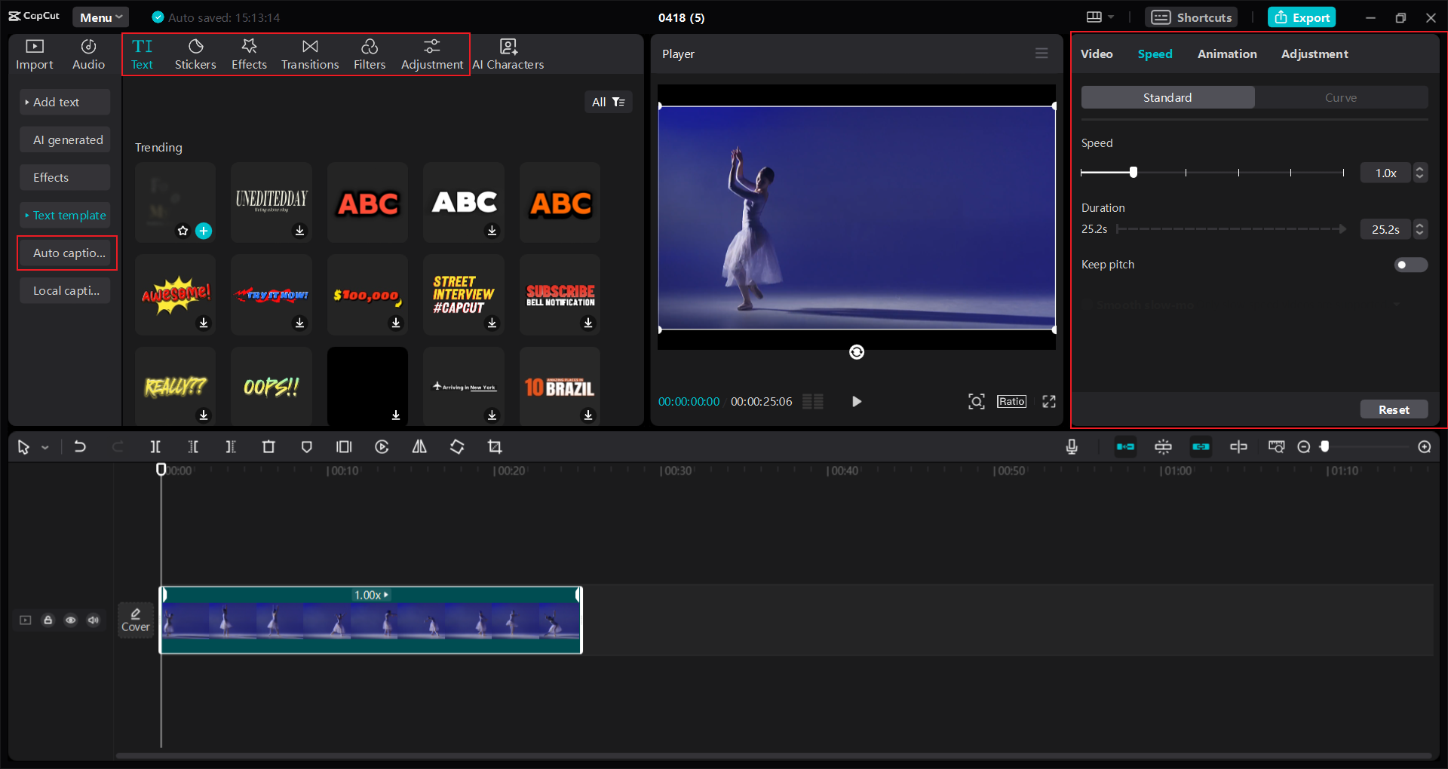The image size is (1448, 769).
Task: Delete left of playhead with trim-left tool
Action: point(193,447)
